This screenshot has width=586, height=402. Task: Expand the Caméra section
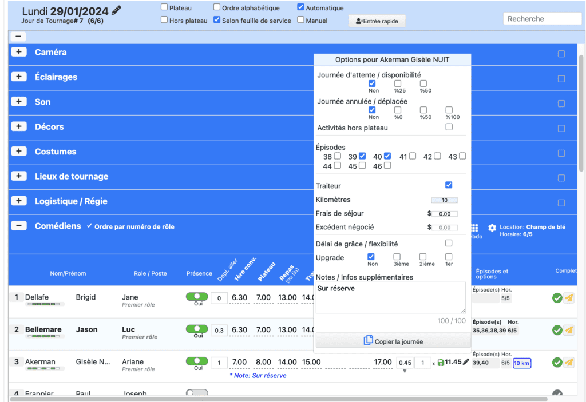[19, 52]
